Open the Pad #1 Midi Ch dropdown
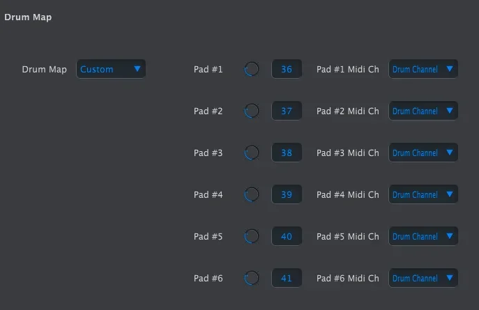 click(423, 69)
